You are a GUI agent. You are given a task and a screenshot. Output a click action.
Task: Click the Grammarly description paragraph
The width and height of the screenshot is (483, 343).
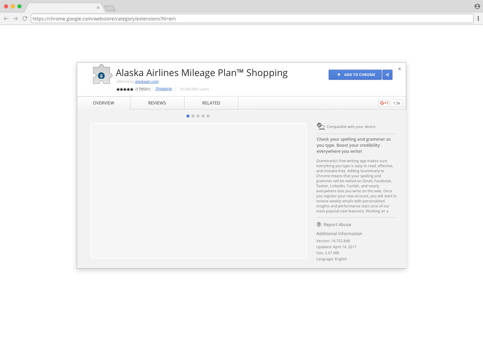click(356, 186)
